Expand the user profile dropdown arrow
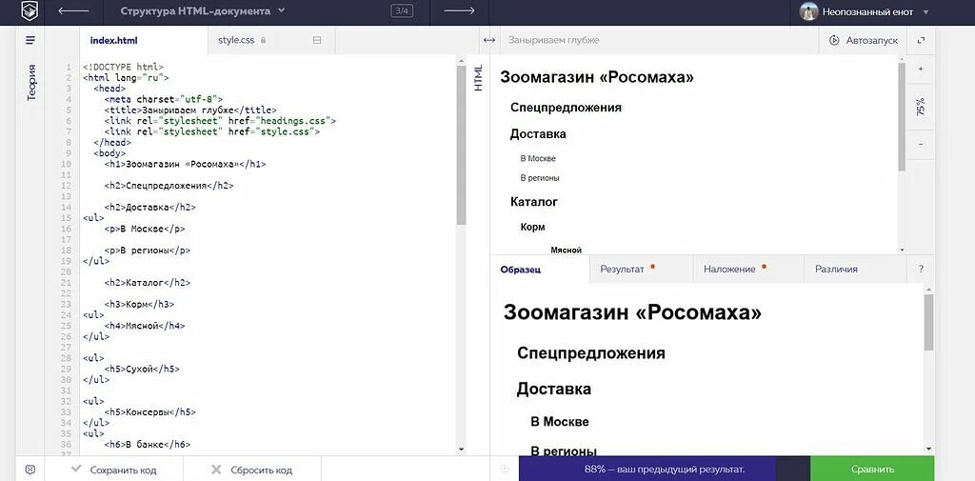Screen dimensions: 975x481 (925, 11)
